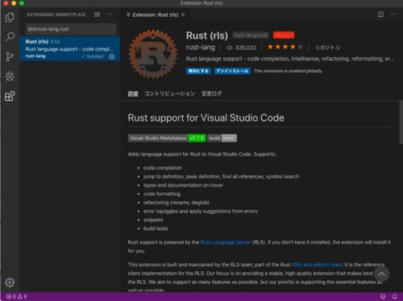Click the 'code completion' bullet item

point(163,168)
